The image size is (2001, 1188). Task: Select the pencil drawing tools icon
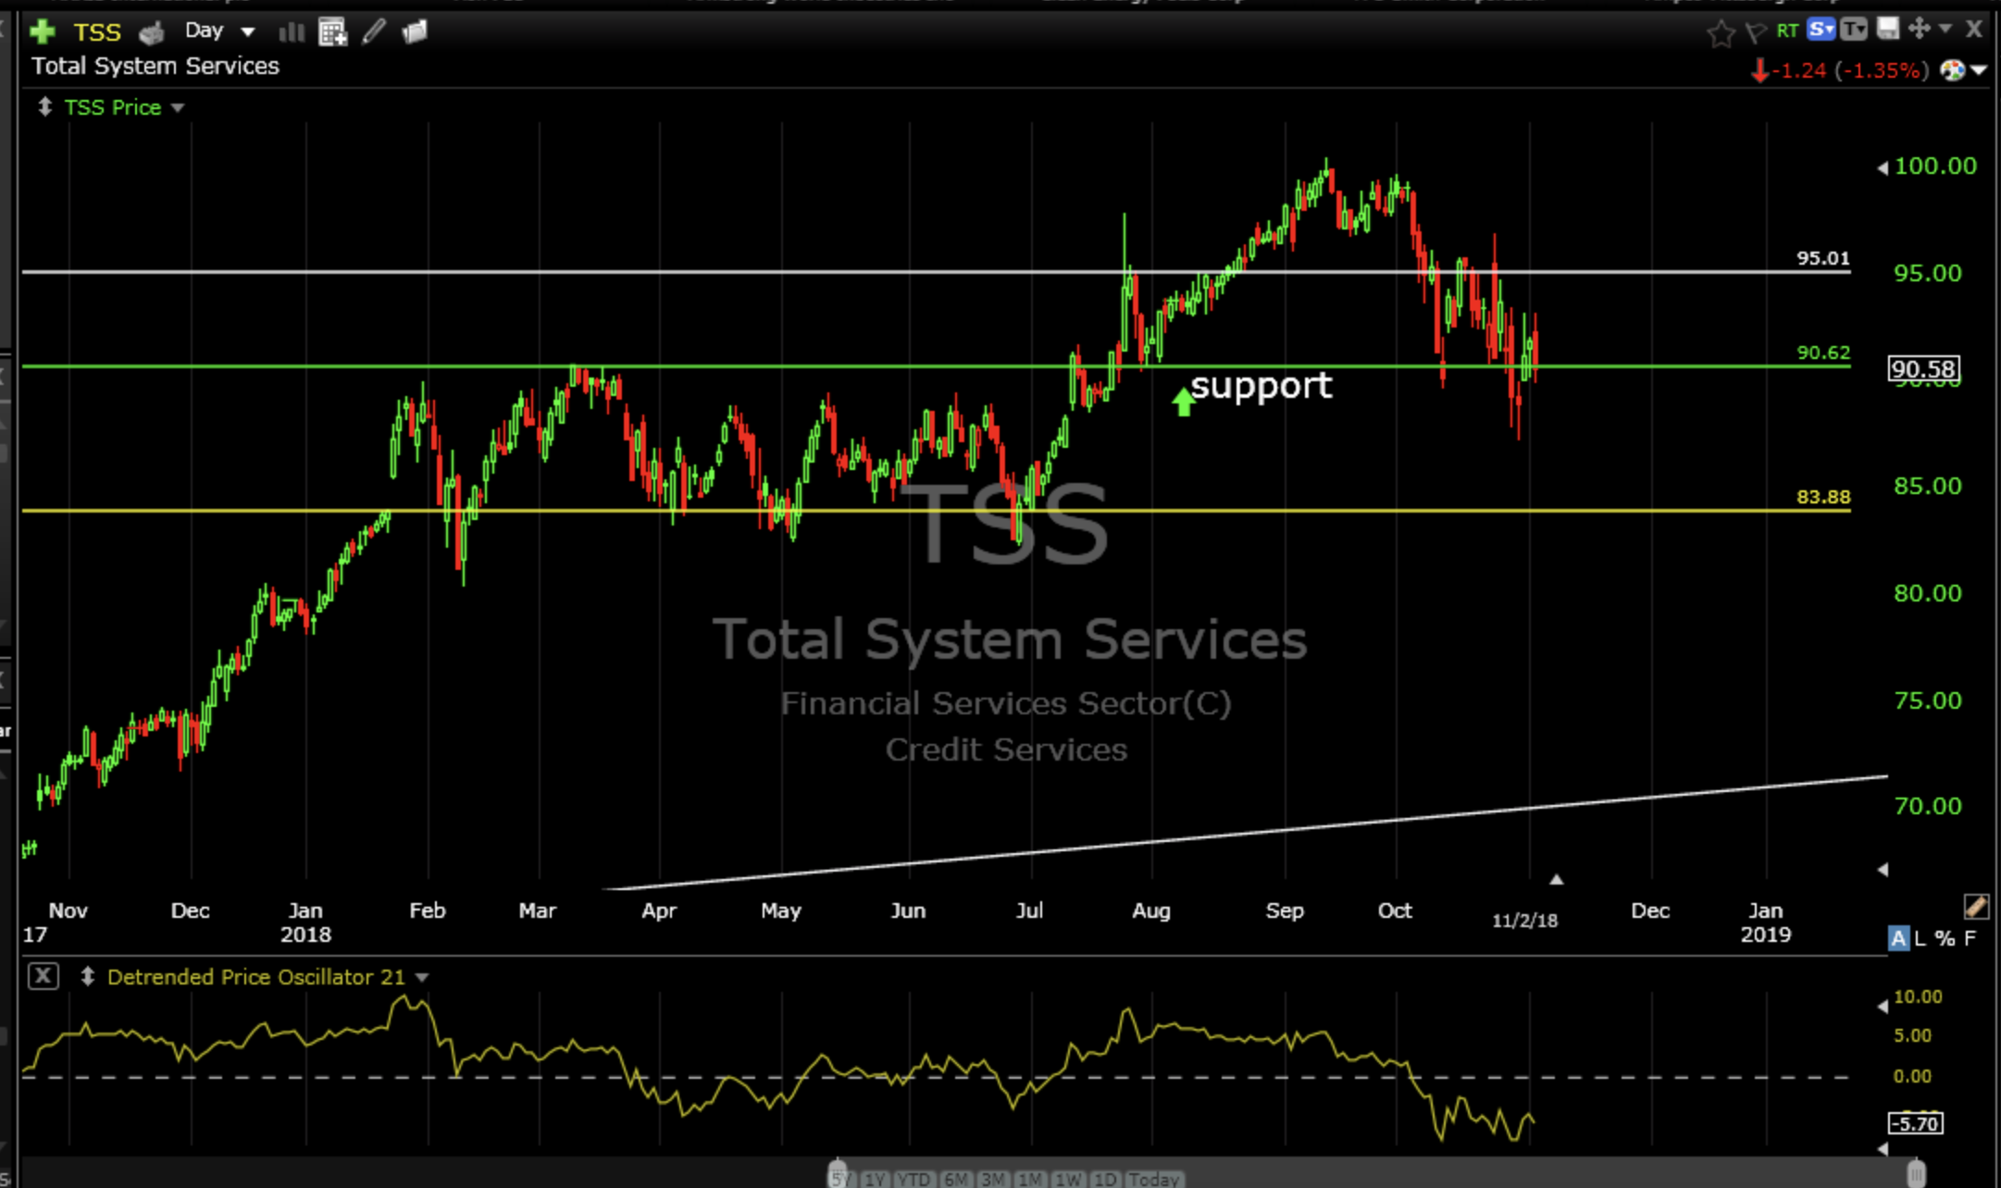(374, 32)
